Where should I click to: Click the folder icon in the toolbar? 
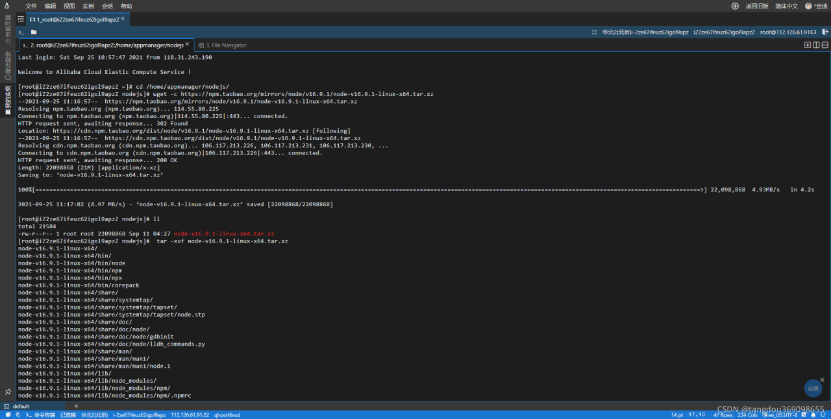coord(34,32)
